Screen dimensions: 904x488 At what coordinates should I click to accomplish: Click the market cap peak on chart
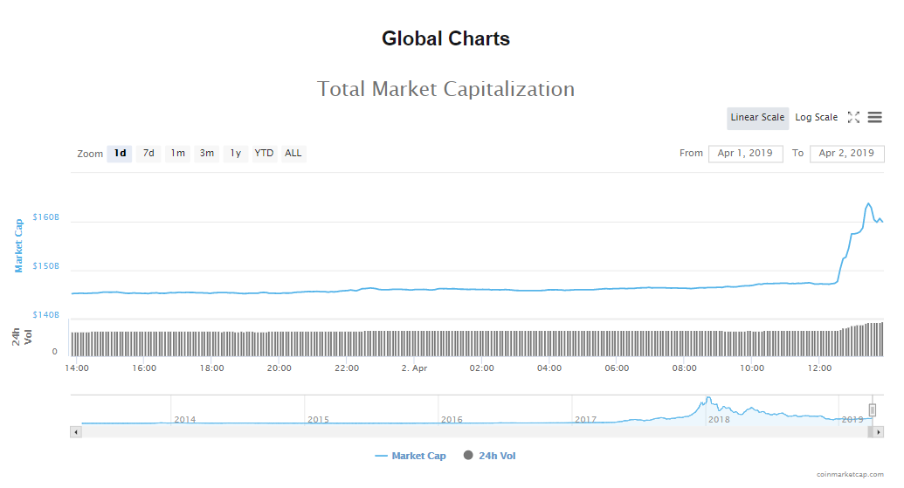click(x=868, y=203)
